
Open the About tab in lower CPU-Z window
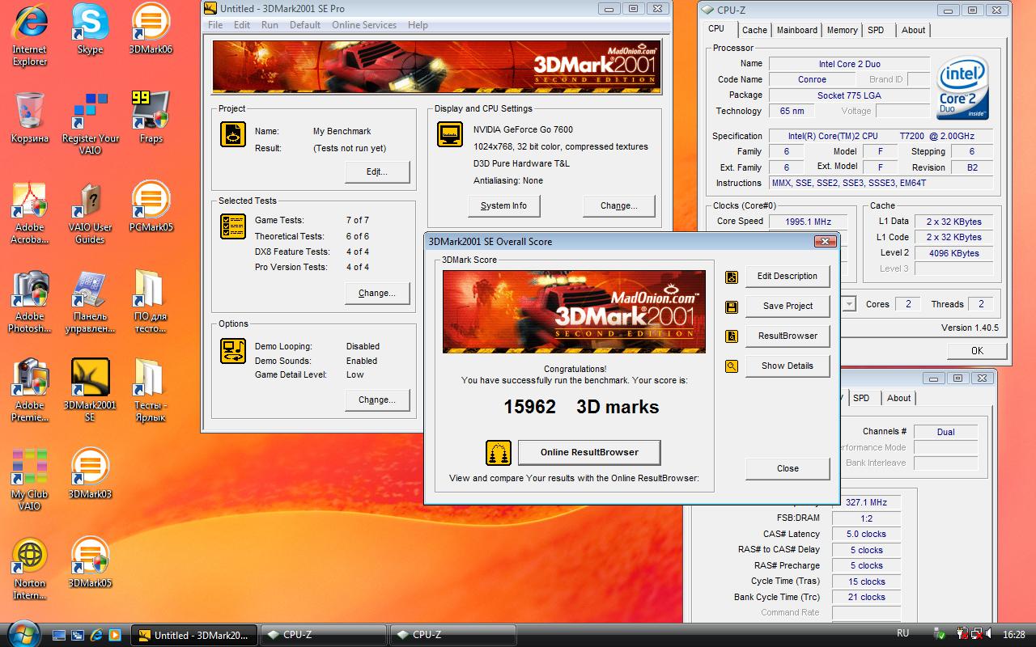coord(898,398)
